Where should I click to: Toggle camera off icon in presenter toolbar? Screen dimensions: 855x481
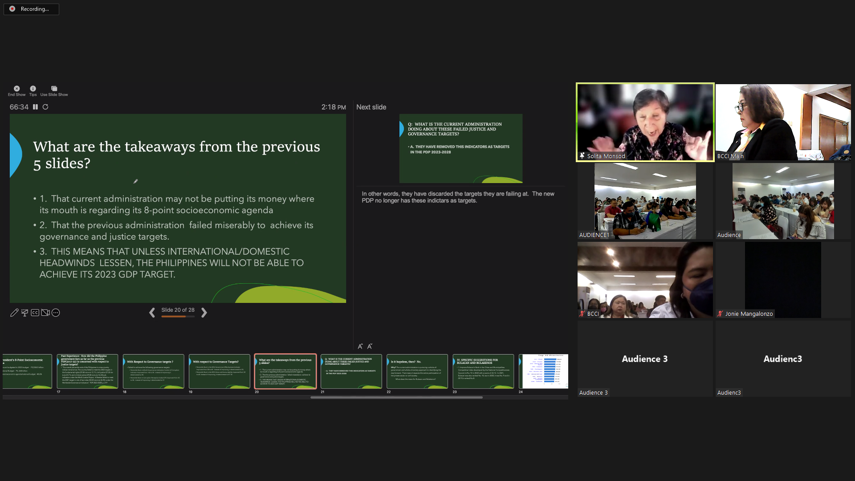(x=45, y=313)
